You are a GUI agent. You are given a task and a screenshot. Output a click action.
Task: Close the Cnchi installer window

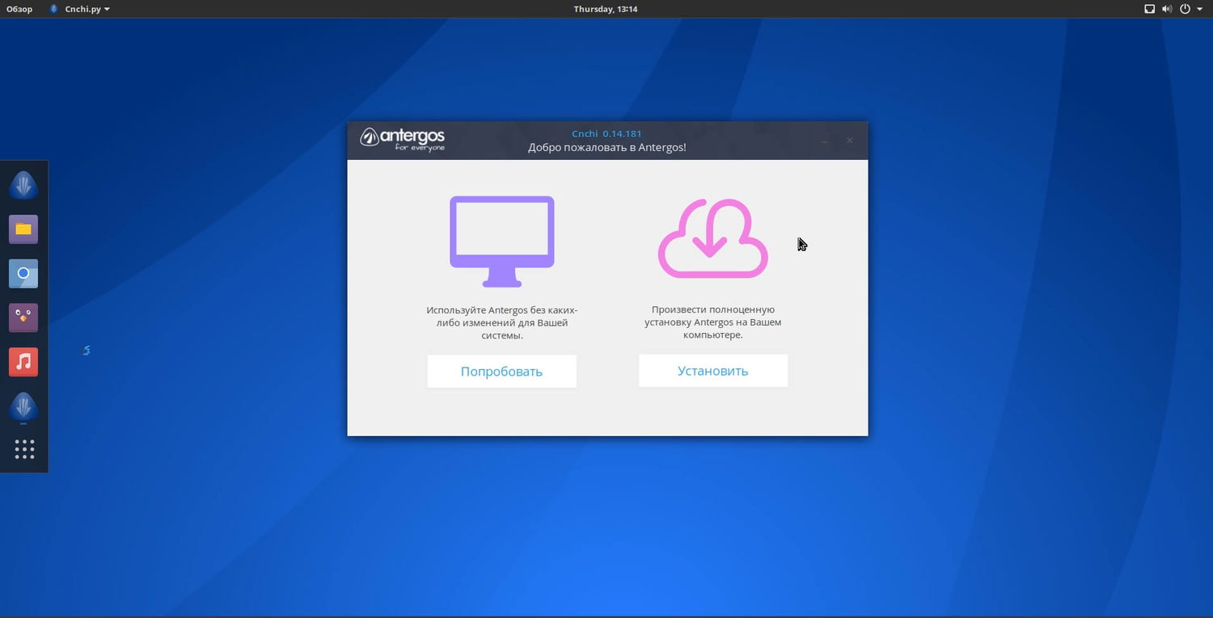[849, 141]
